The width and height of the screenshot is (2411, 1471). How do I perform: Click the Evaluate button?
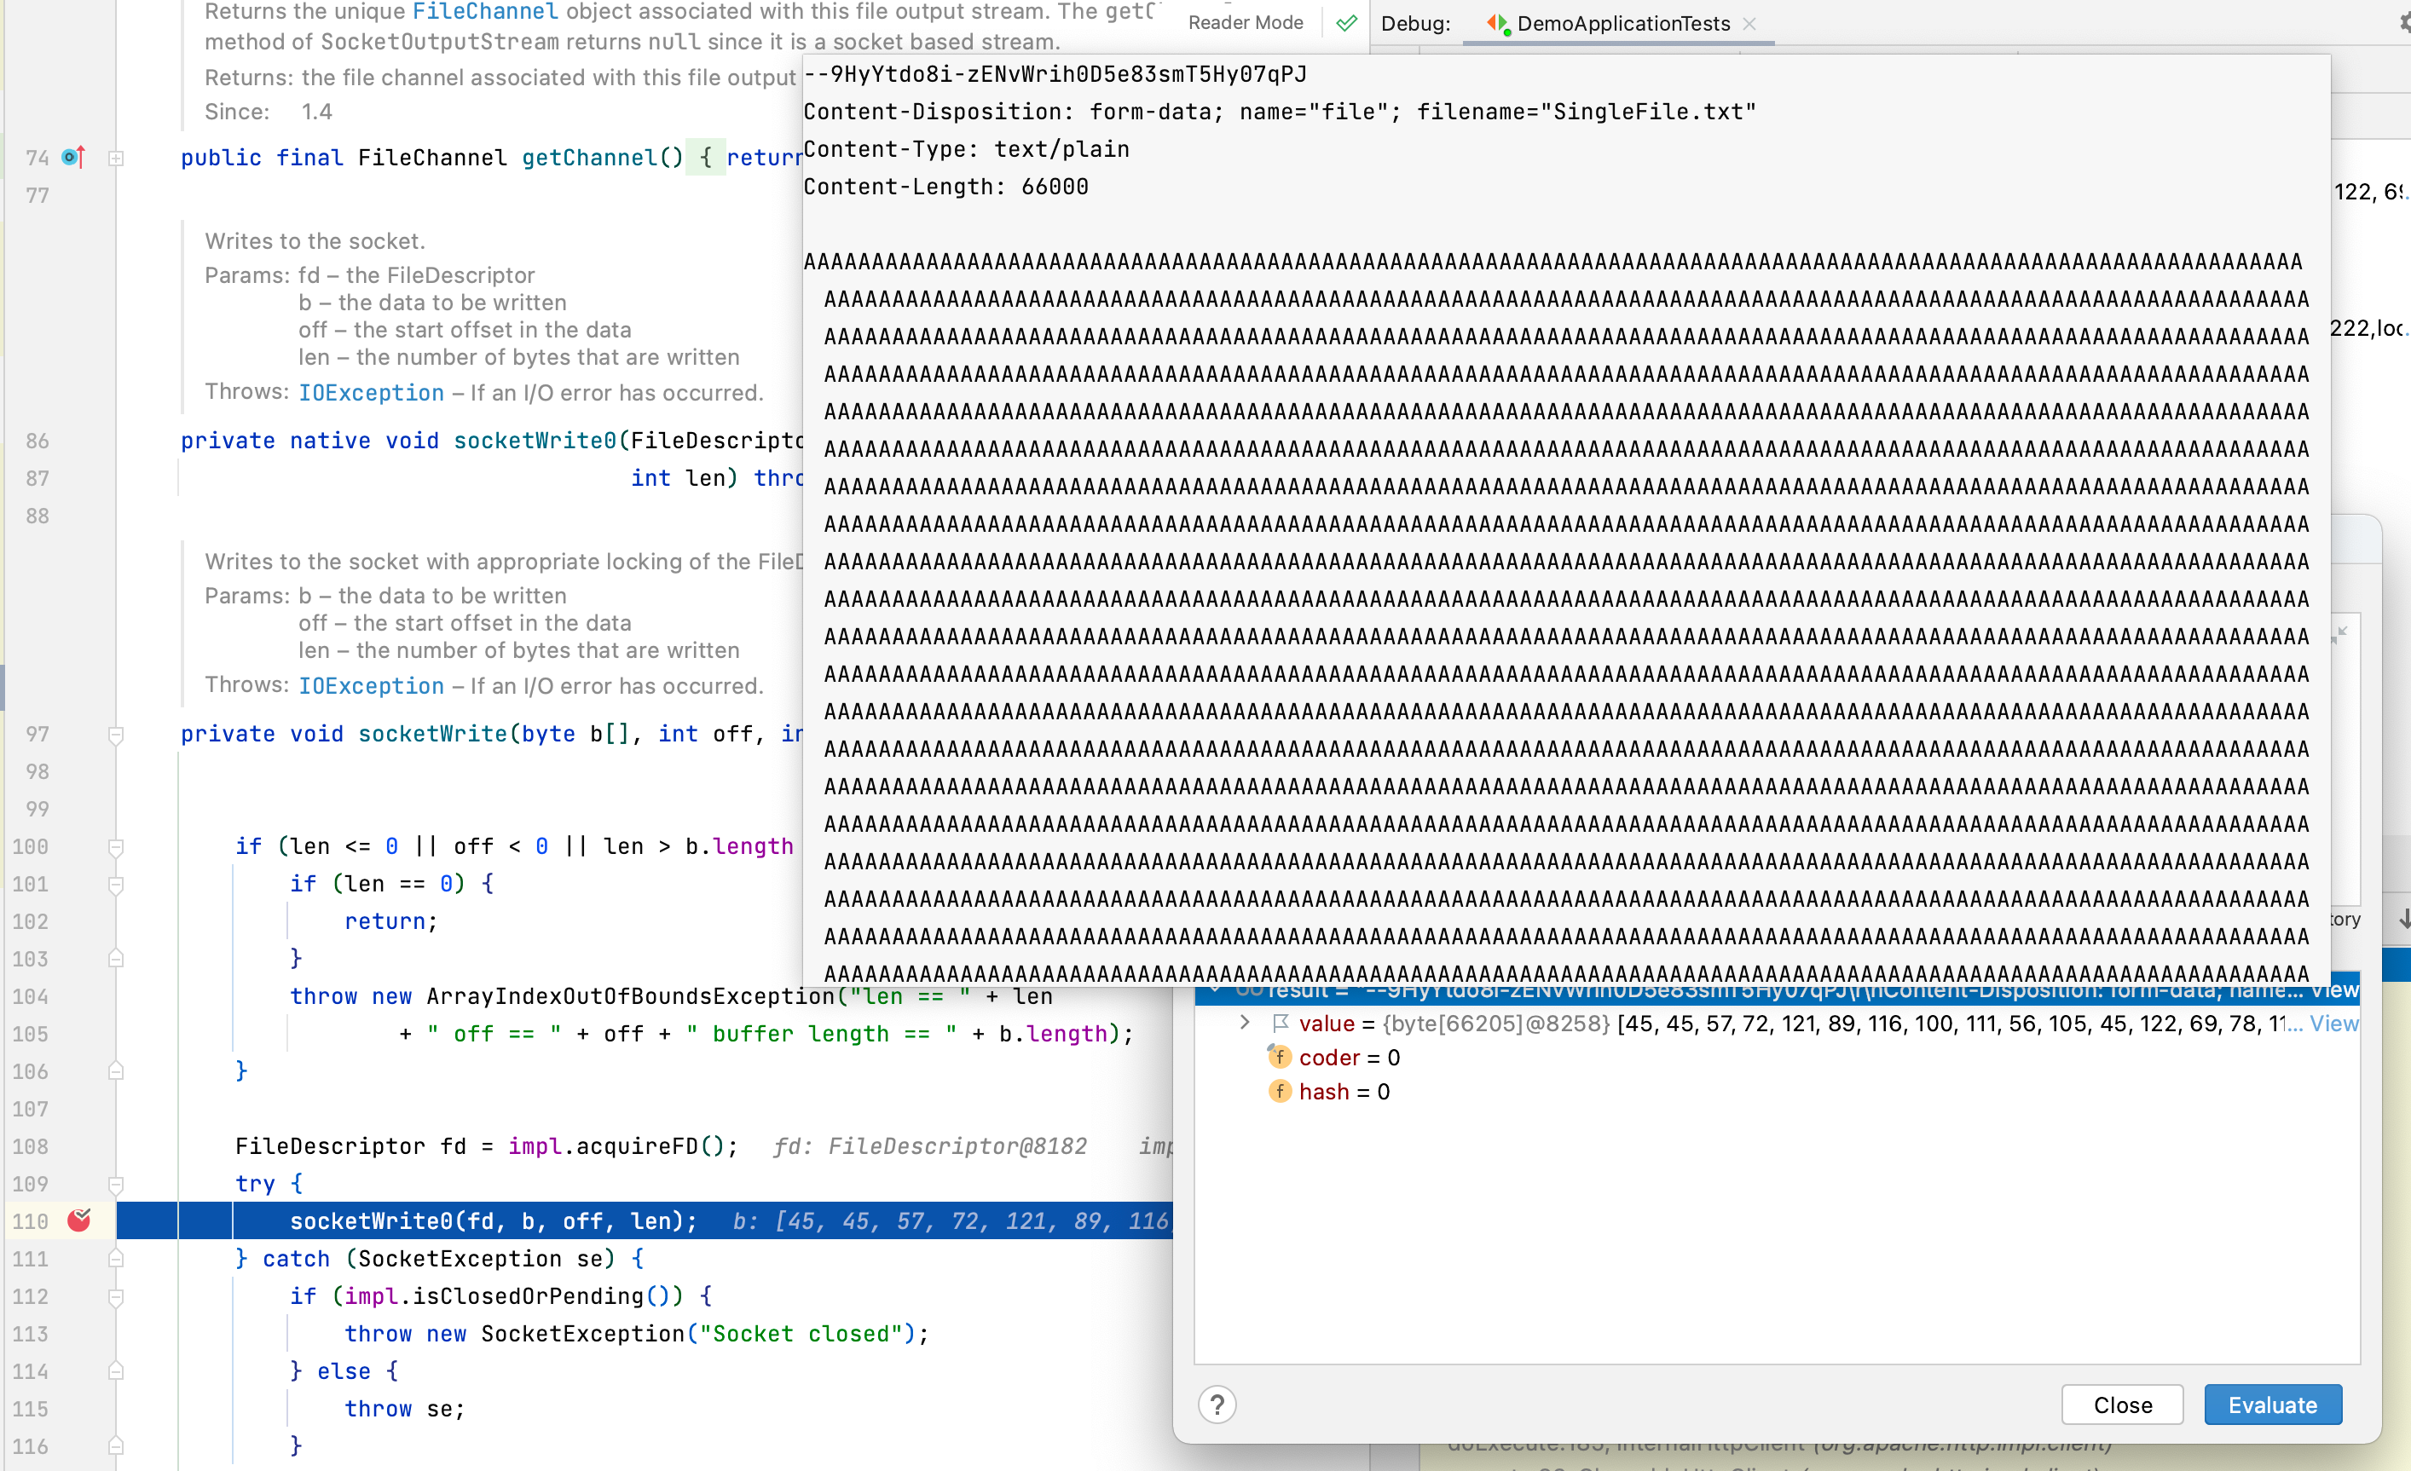point(2272,1405)
